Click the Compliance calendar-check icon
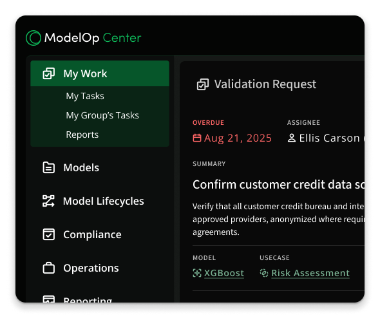 click(49, 234)
